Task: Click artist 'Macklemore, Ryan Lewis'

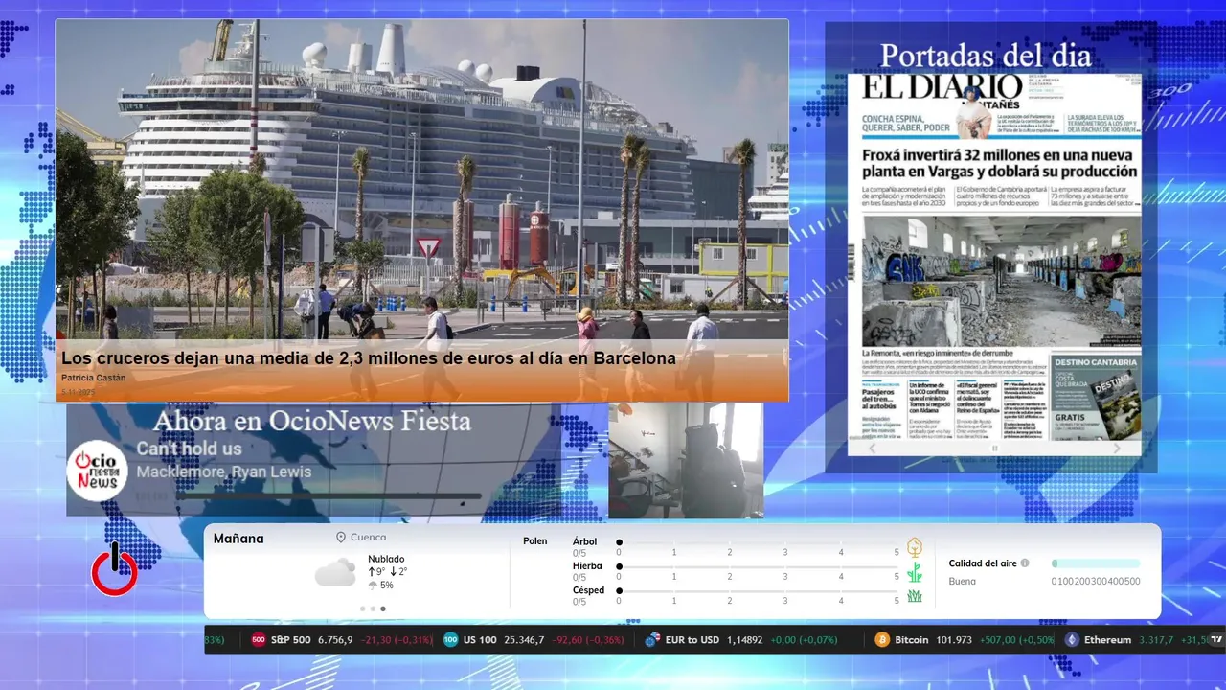Action: pos(223,471)
